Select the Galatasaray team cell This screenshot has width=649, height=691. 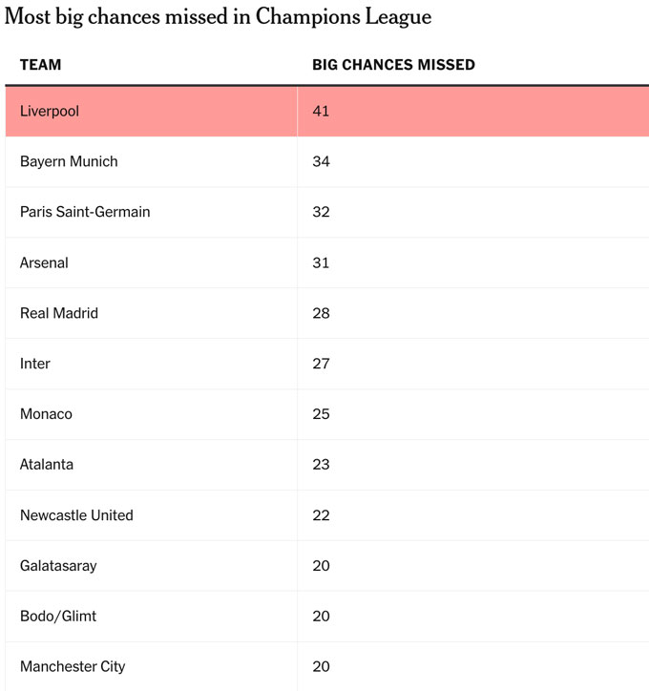click(58, 566)
